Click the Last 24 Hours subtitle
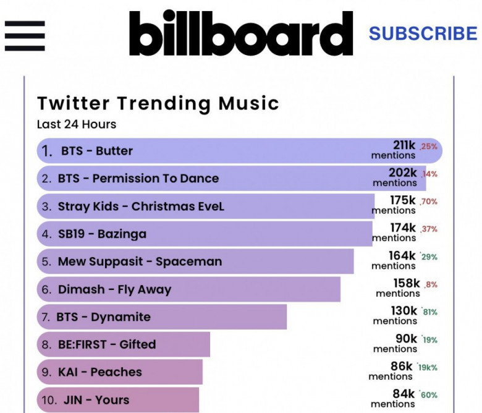This screenshot has width=482, height=413. point(77,124)
